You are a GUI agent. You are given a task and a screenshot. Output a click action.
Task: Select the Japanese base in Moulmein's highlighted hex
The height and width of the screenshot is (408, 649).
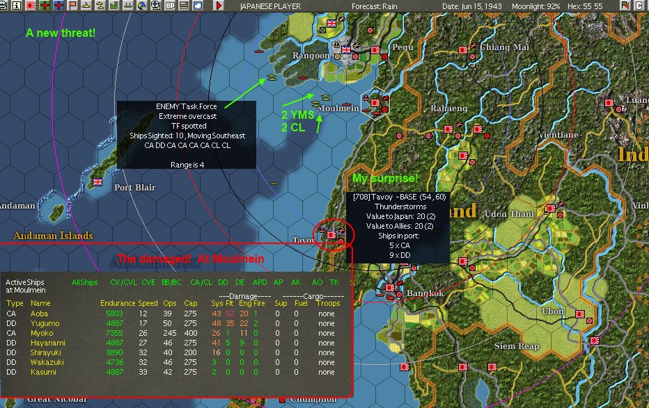point(375,103)
